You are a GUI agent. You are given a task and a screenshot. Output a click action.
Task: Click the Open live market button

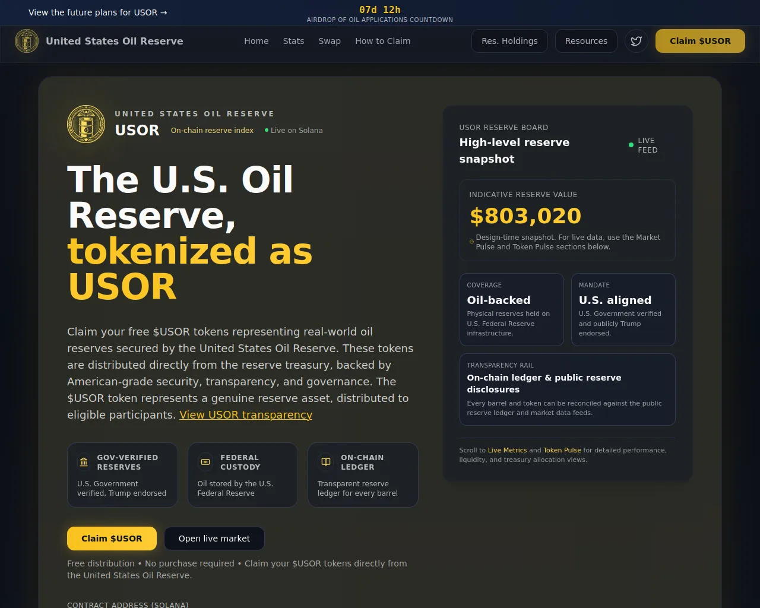click(214, 539)
